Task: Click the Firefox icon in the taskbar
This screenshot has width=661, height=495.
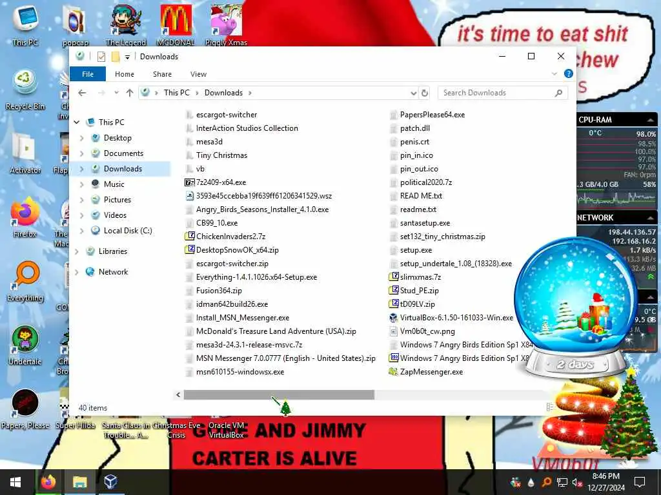Action: (48, 482)
